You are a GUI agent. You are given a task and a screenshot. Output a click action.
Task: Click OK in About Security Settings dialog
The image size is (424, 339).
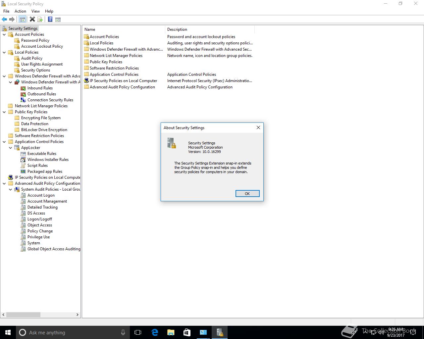247,194
